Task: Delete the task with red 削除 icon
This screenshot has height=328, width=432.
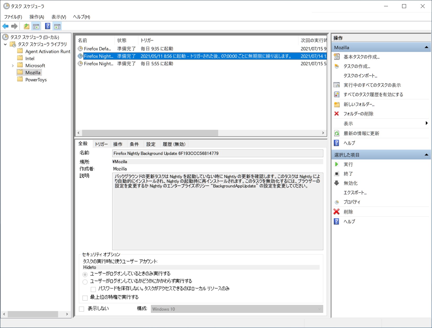Action: coord(337,212)
